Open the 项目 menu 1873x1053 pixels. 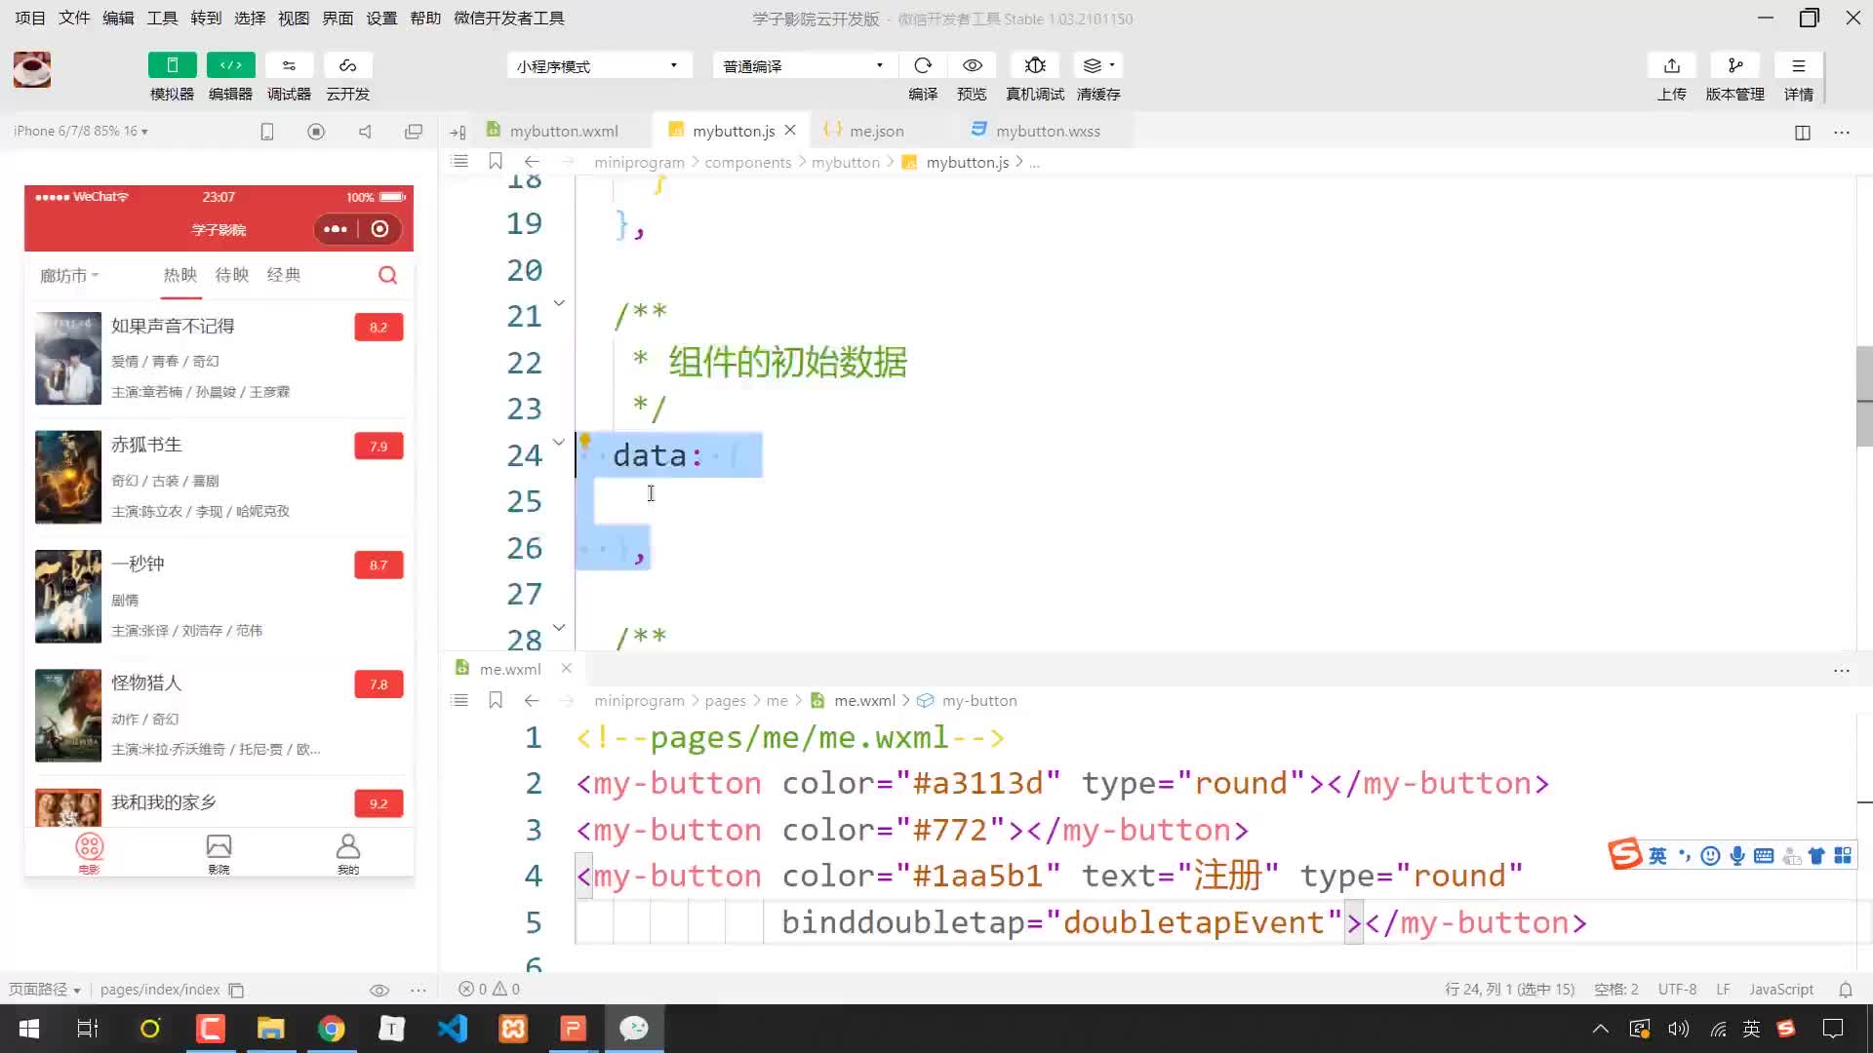[x=30, y=18]
